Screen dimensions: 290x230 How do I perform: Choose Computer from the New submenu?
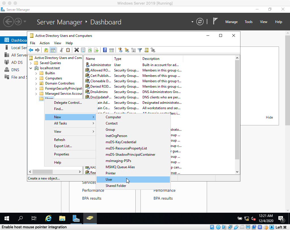coord(133,117)
